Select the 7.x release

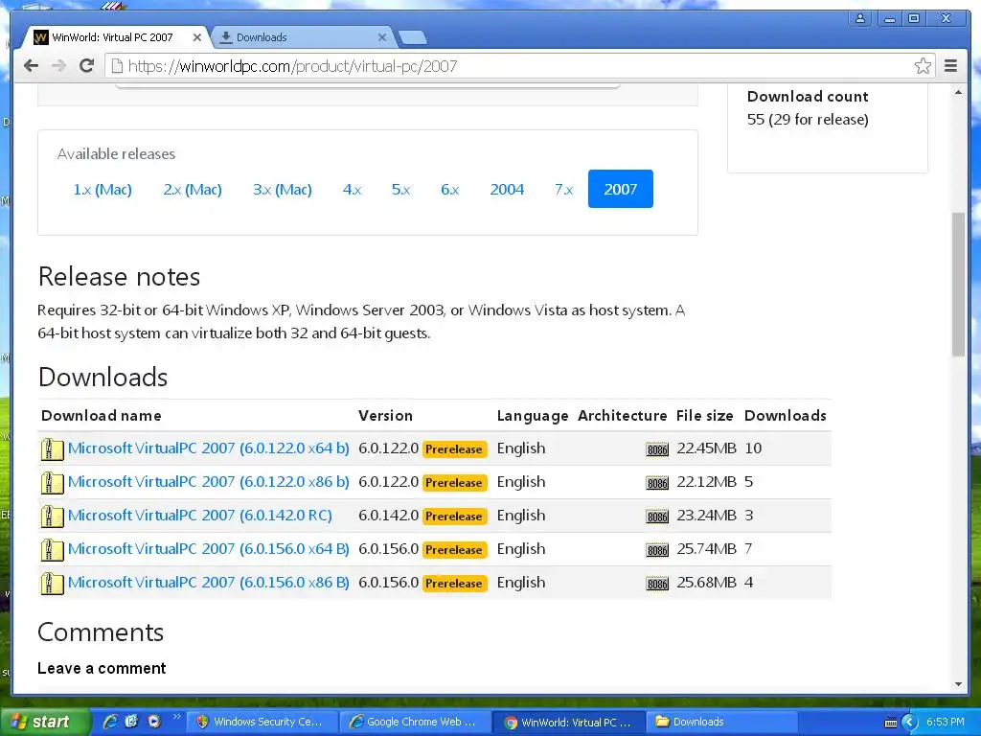(563, 189)
